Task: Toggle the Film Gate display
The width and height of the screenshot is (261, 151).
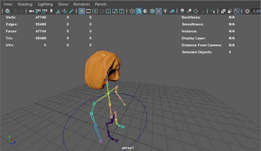Action: tap(88, 11)
